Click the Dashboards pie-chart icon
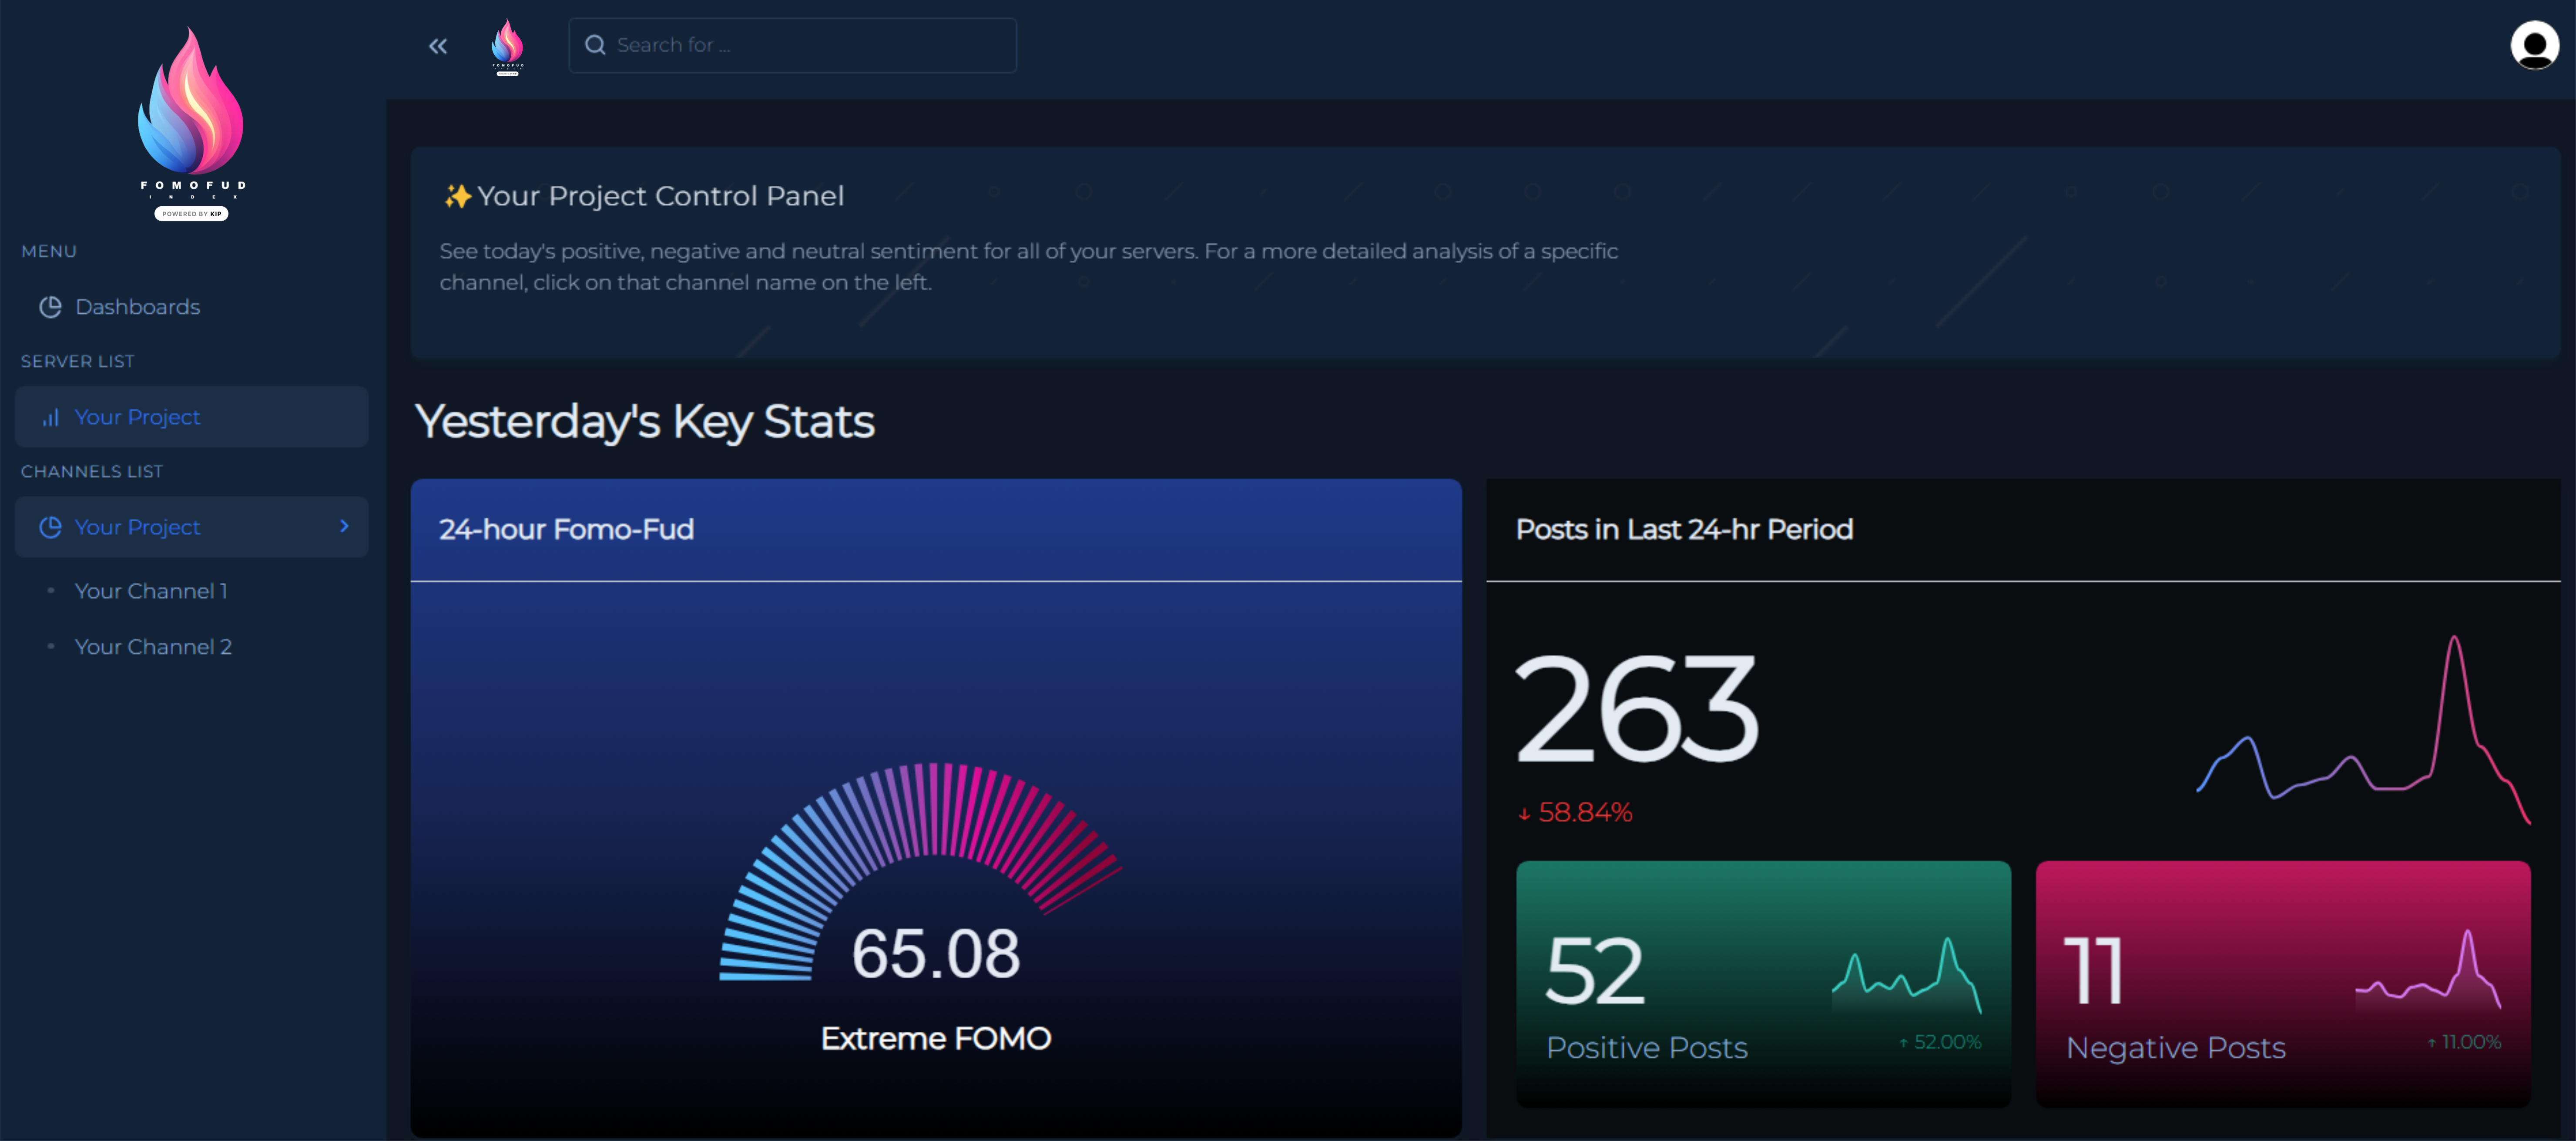This screenshot has height=1141, width=2576. (x=50, y=307)
